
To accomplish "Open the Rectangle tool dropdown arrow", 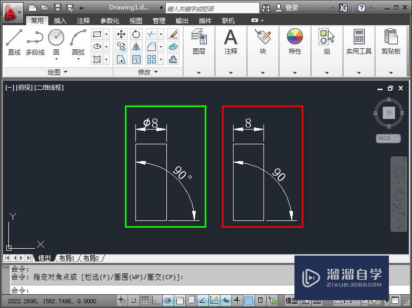I will point(107,34).
